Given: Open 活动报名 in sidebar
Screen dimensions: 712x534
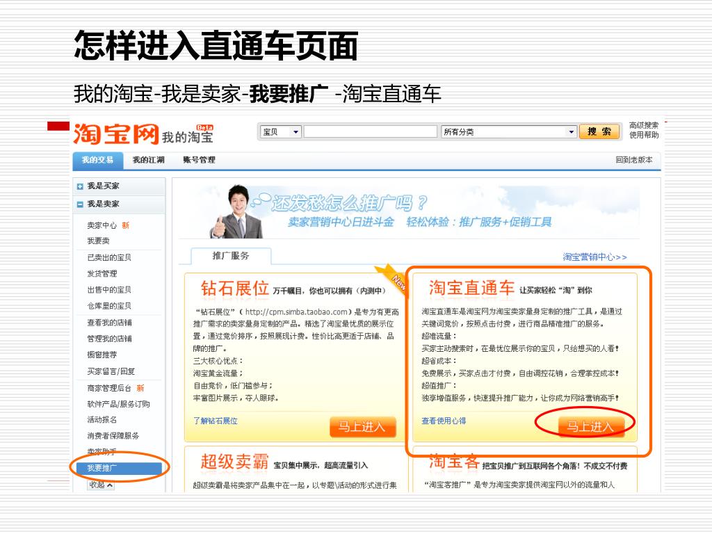Looking at the screenshot, I should [102, 419].
